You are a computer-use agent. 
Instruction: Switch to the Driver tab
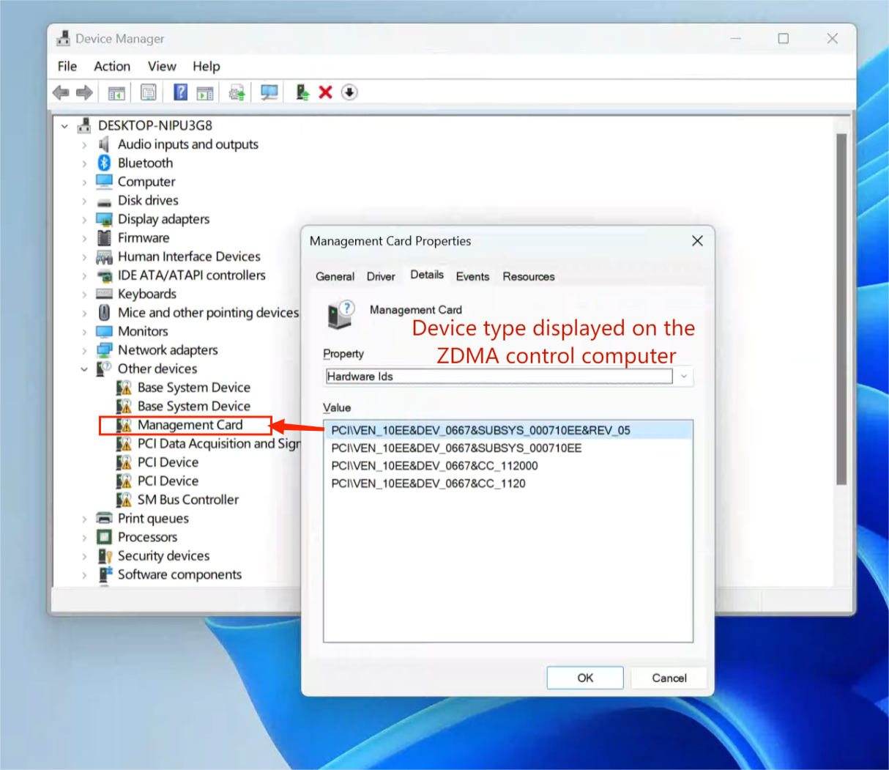pyautogui.click(x=381, y=276)
